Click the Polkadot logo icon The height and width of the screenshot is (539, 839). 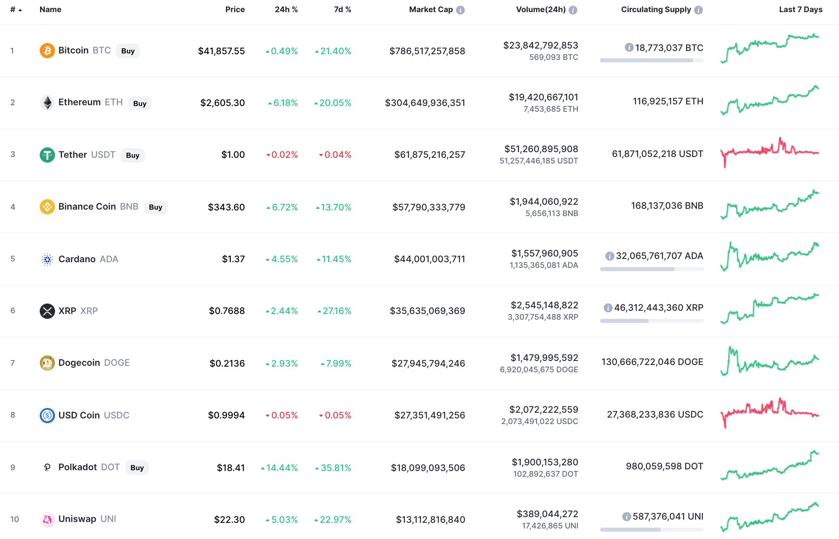[x=47, y=467]
